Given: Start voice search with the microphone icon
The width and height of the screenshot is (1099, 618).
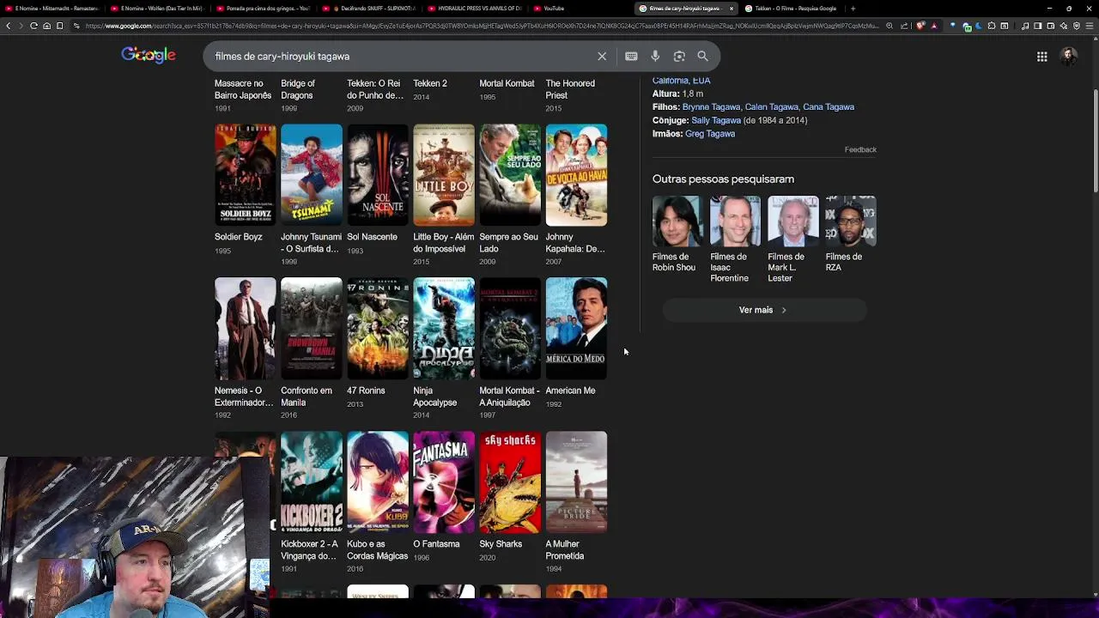Looking at the screenshot, I should pos(655,56).
